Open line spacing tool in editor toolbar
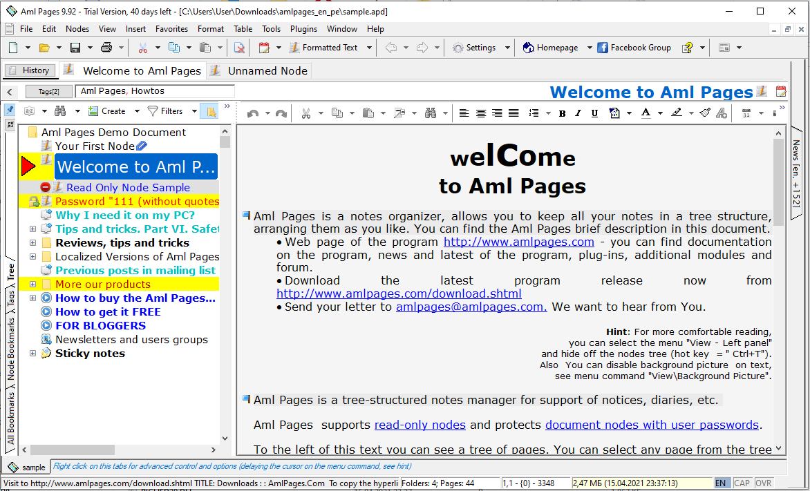 (x=534, y=113)
